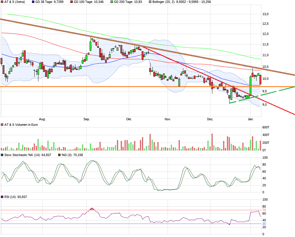This screenshot has height=237, width=295.
Task: Click the 'Dez.' month label on time axis
Action: tap(210, 119)
